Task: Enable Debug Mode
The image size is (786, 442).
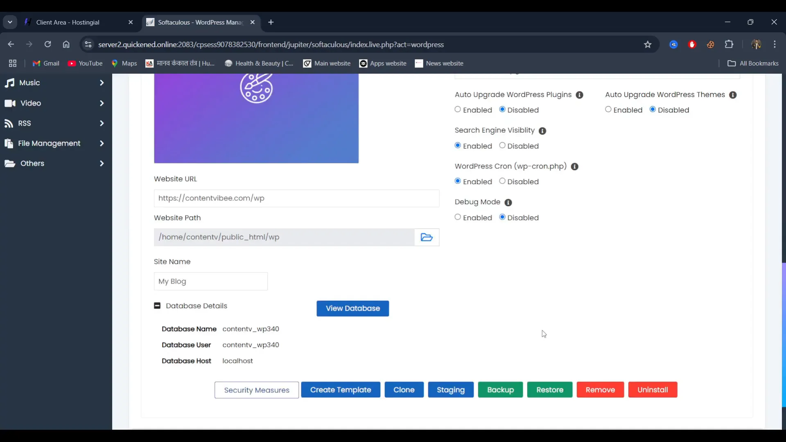Action: [458, 217]
